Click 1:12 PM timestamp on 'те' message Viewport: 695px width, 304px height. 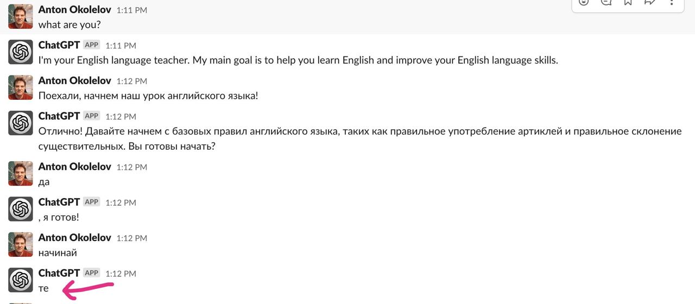[121, 274]
